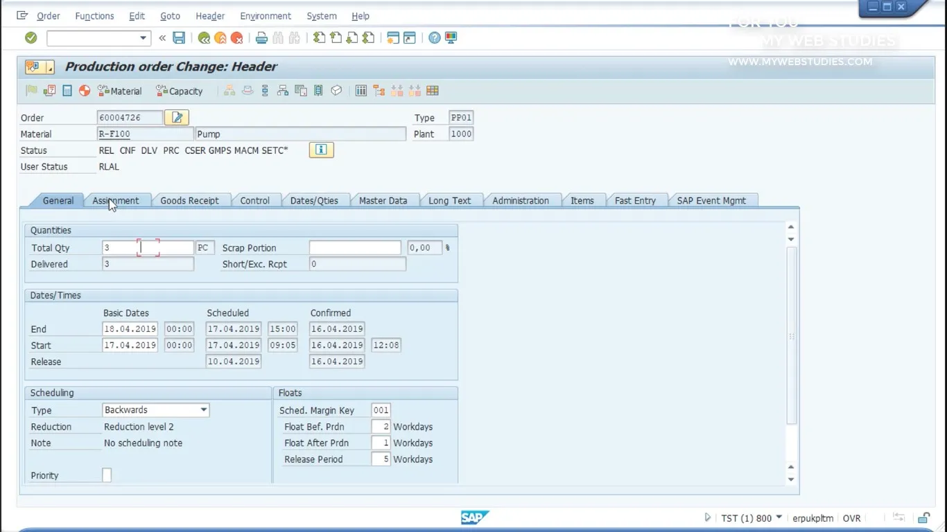Screen dimensions: 947x532
Task: Switch to the Dates/Qtys tab
Action: [x=314, y=200]
